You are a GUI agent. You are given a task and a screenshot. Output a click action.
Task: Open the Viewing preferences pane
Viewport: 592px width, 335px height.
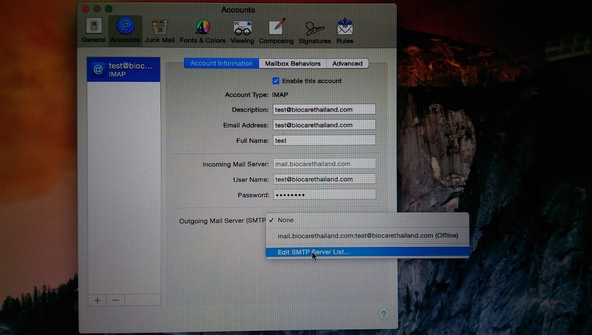(242, 31)
